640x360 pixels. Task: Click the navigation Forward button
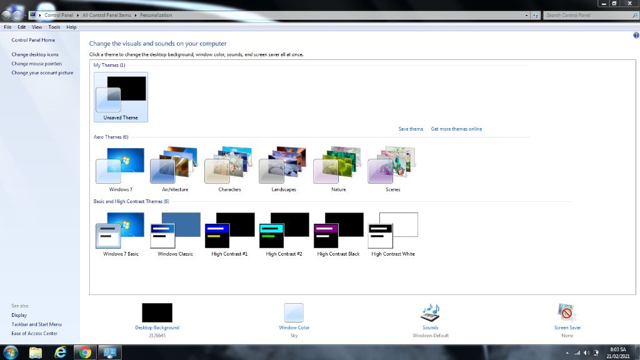pos(17,16)
